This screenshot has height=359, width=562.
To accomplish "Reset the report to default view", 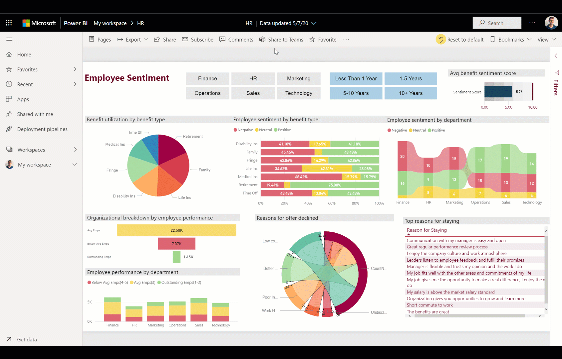I will [460, 39].
